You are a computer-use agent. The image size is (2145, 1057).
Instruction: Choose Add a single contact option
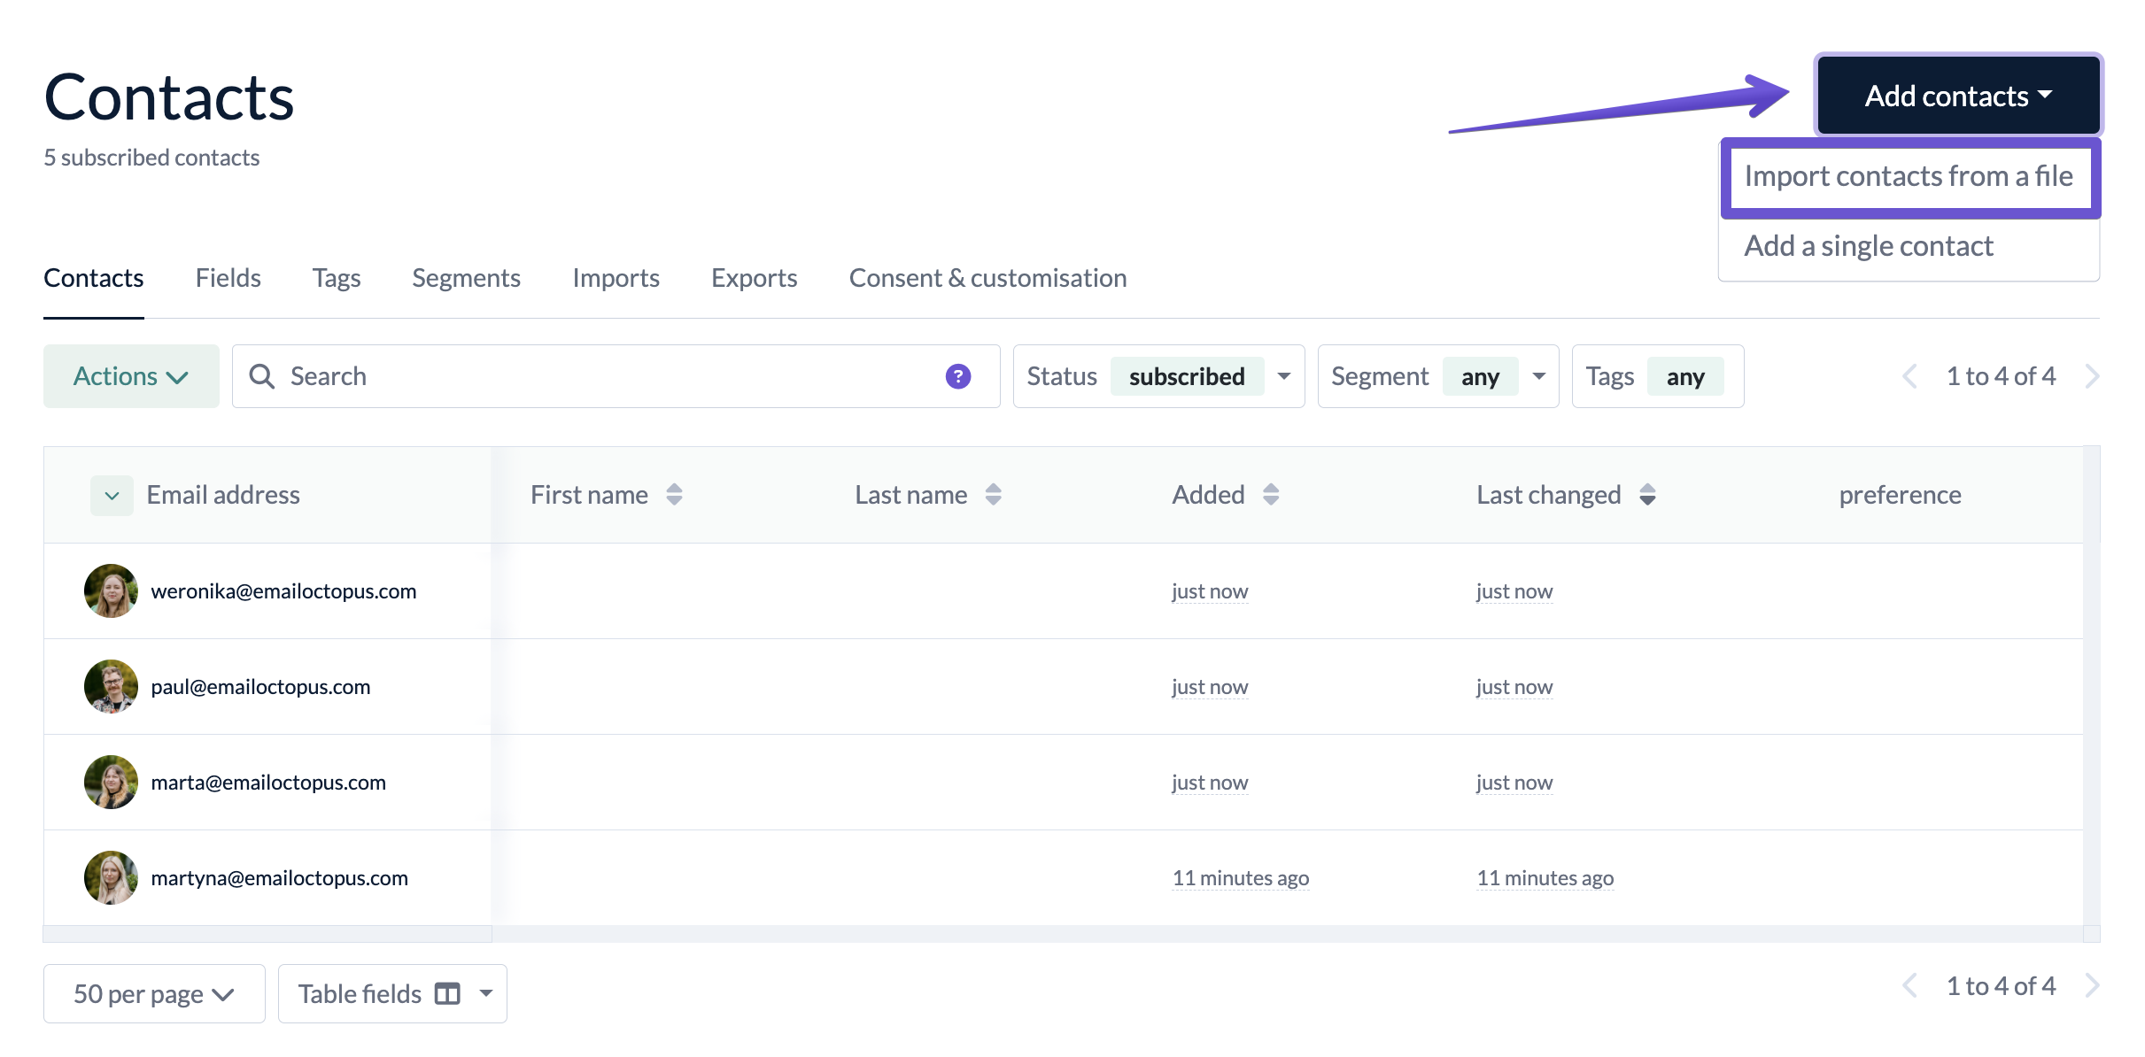(1869, 245)
